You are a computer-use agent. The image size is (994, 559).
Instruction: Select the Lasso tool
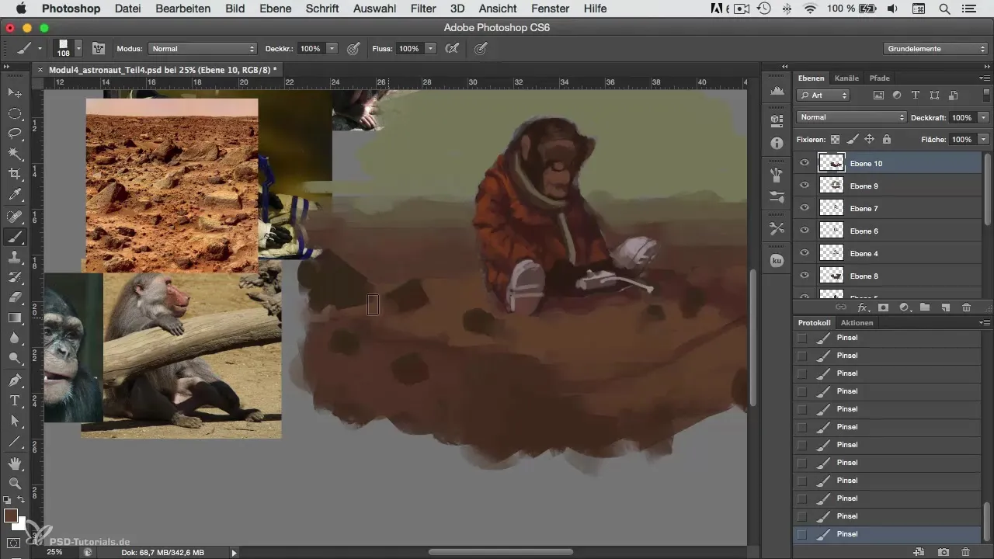click(x=15, y=134)
